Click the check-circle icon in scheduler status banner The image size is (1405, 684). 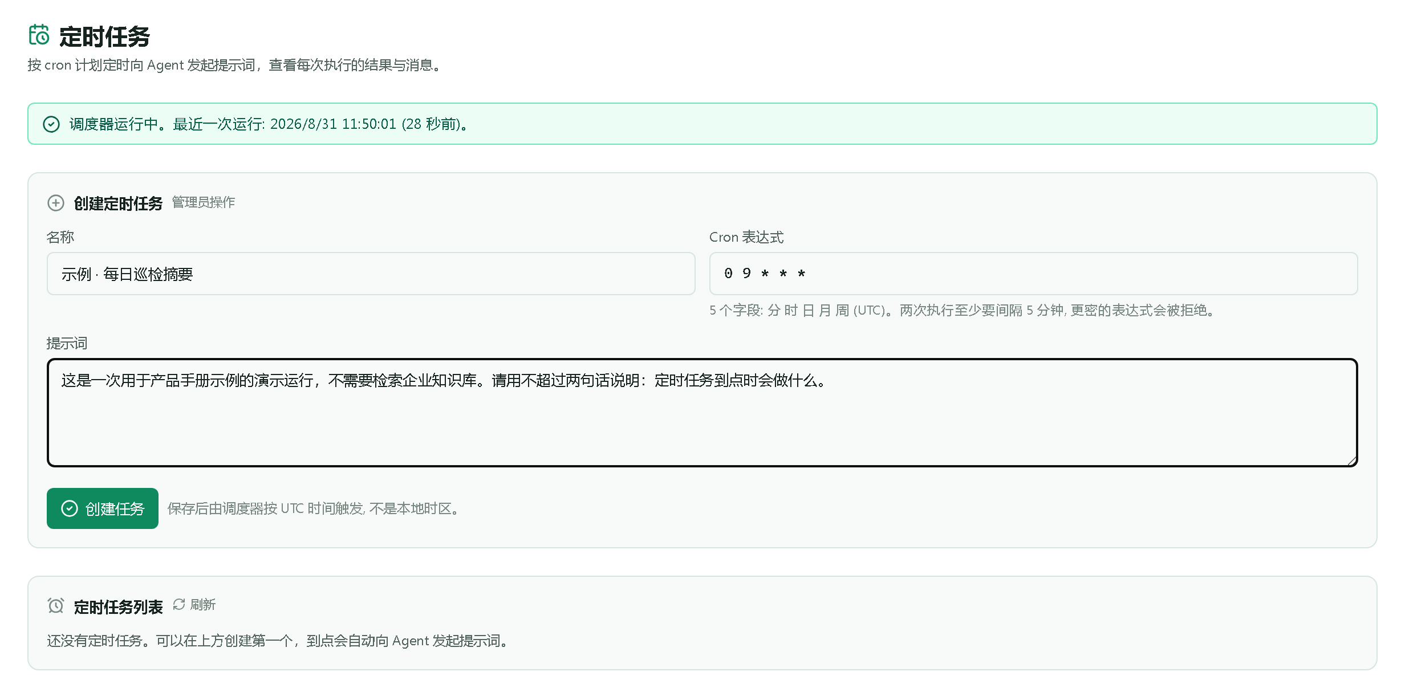51,124
